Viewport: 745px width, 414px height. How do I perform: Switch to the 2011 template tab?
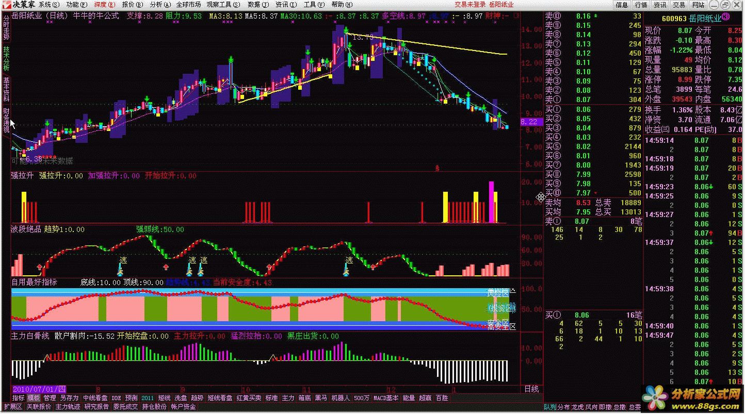[148, 398]
